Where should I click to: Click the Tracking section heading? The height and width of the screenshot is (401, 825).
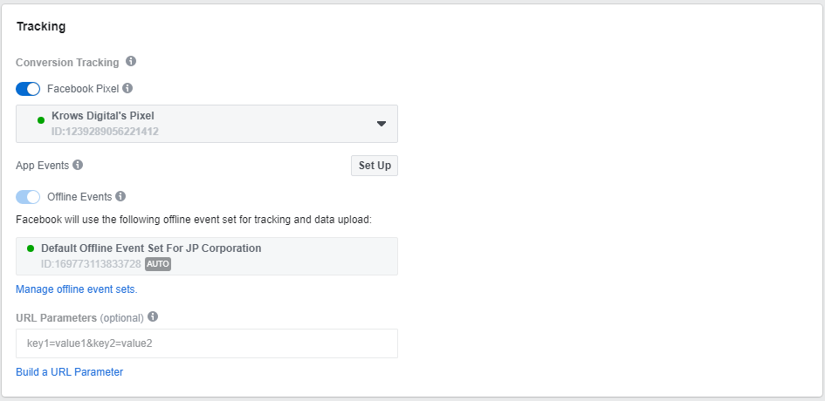click(41, 26)
